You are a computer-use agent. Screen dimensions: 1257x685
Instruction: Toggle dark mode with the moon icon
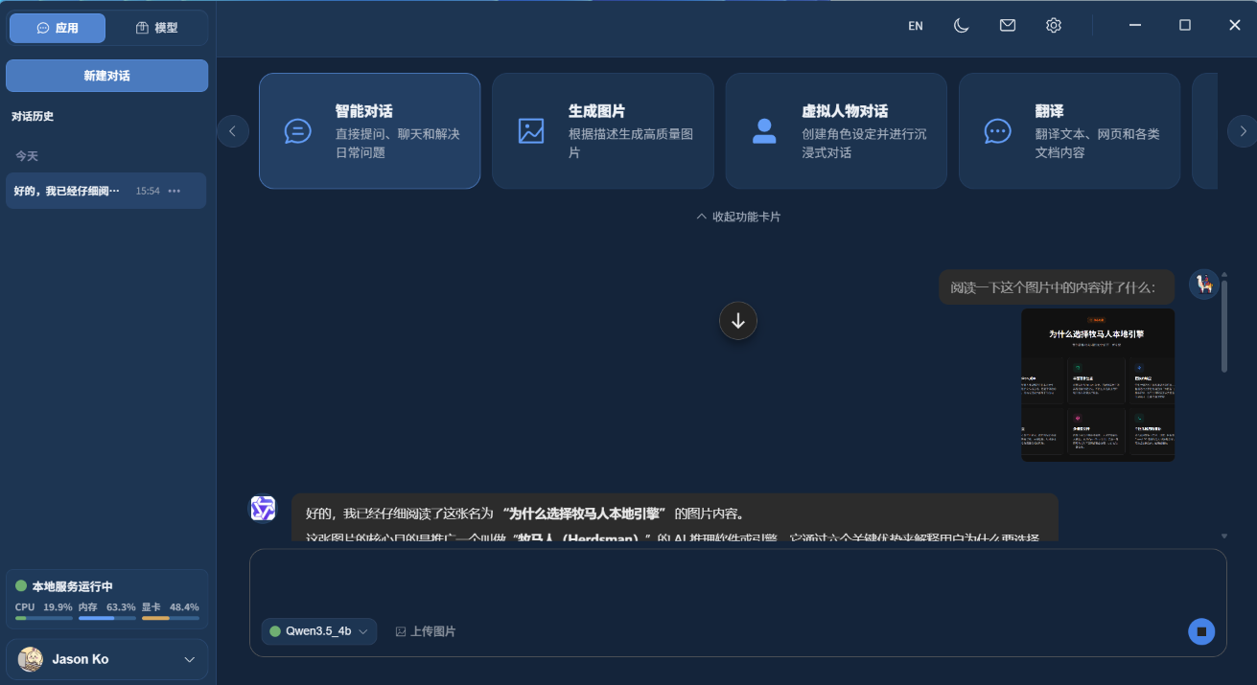[962, 26]
